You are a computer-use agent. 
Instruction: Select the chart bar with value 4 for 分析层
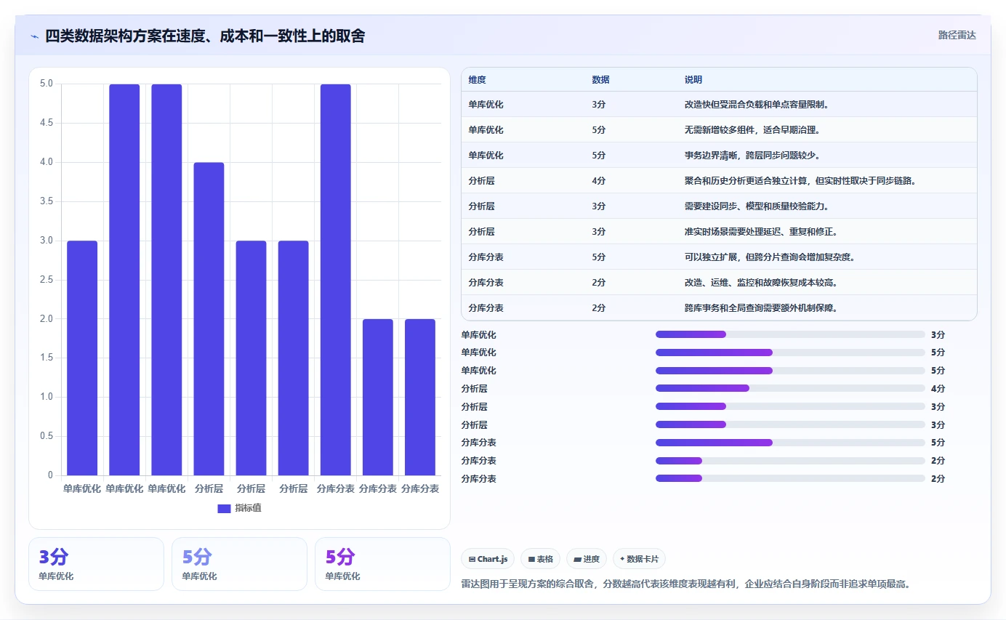tap(209, 319)
